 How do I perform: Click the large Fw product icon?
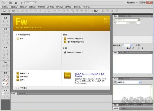pyautogui.click(x=67, y=75)
